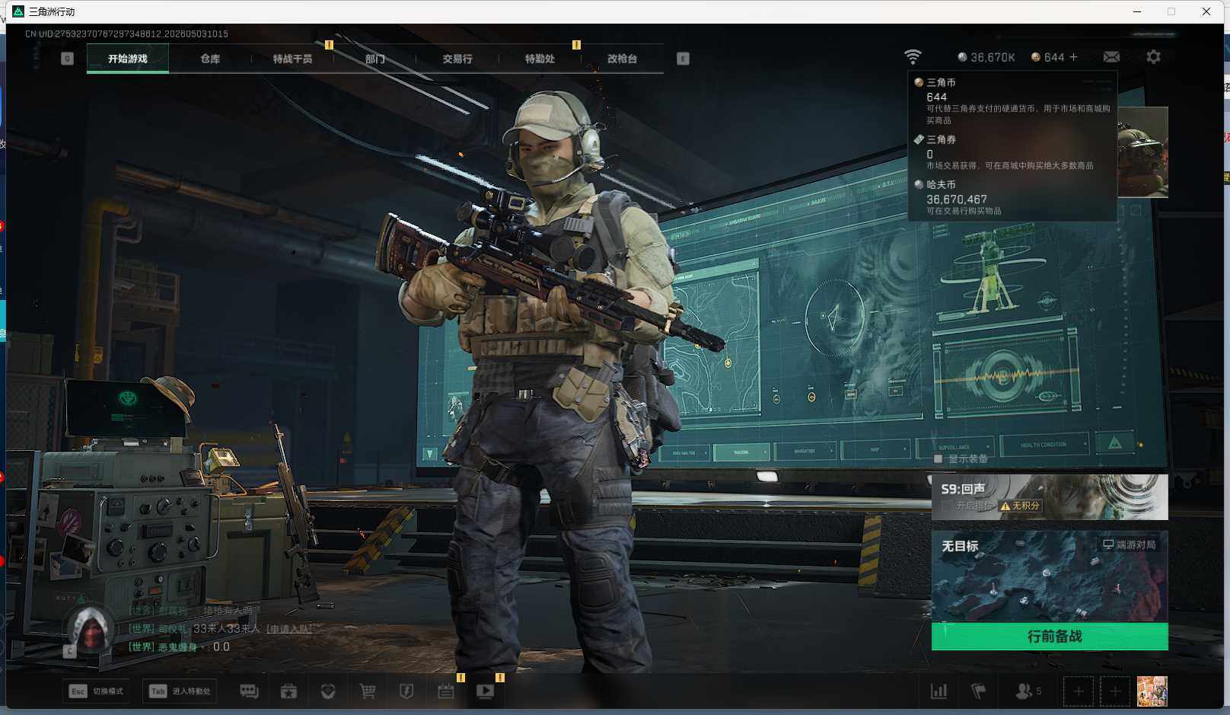1230x715 pixels.
Task: Click the first empty squad slot plus
Action: click(1079, 691)
